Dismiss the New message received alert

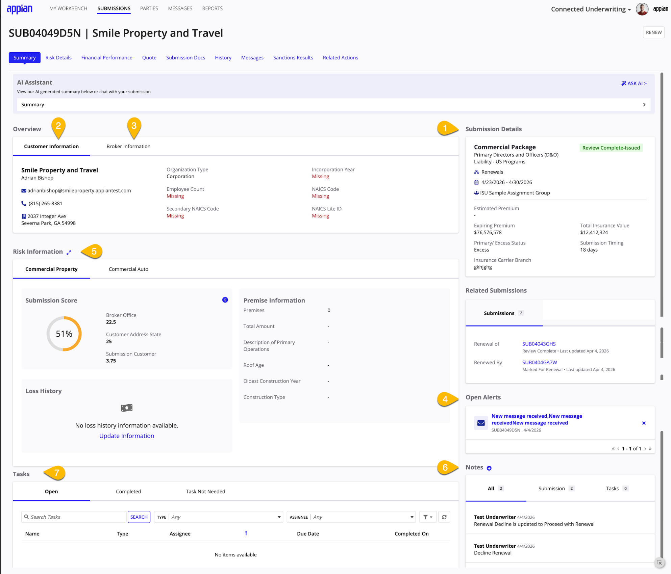tap(644, 423)
